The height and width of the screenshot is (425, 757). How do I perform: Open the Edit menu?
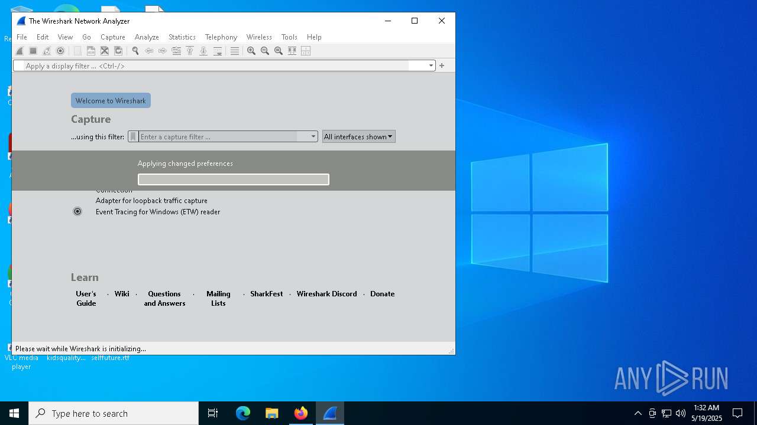click(x=43, y=37)
